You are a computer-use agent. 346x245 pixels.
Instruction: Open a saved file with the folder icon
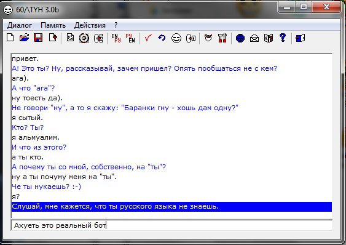coord(24,38)
